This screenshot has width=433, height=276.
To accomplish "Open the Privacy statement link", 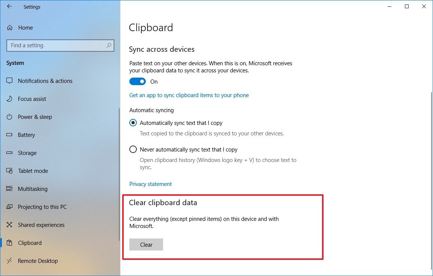I will 150,184.
